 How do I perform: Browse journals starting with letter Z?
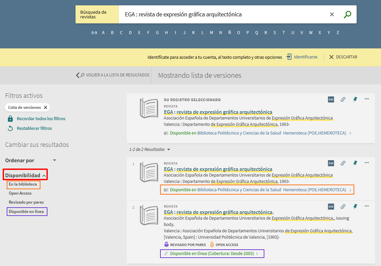click(338, 33)
